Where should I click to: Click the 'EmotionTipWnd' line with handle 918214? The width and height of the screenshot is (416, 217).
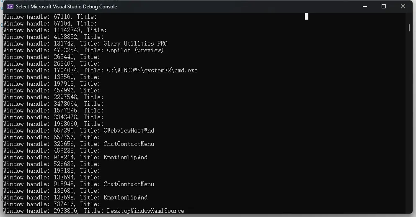click(x=75, y=157)
